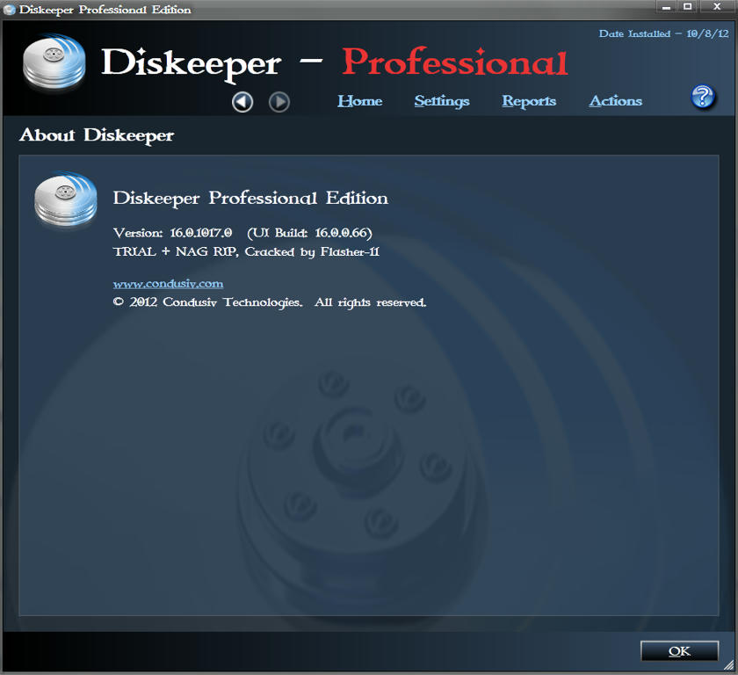Image resolution: width=738 pixels, height=675 pixels.
Task: Click the Diskeeper Professional Edition heading text
Action: 250,198
